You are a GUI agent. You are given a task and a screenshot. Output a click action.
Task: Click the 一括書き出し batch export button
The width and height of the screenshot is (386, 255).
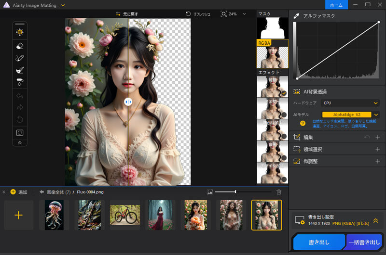(x=364, y=242)
